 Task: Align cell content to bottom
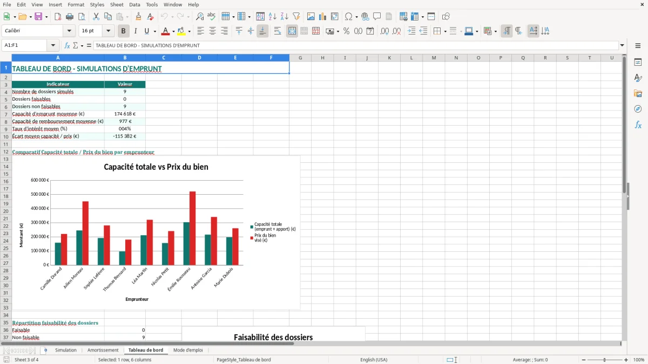click(x=262, y=31)
